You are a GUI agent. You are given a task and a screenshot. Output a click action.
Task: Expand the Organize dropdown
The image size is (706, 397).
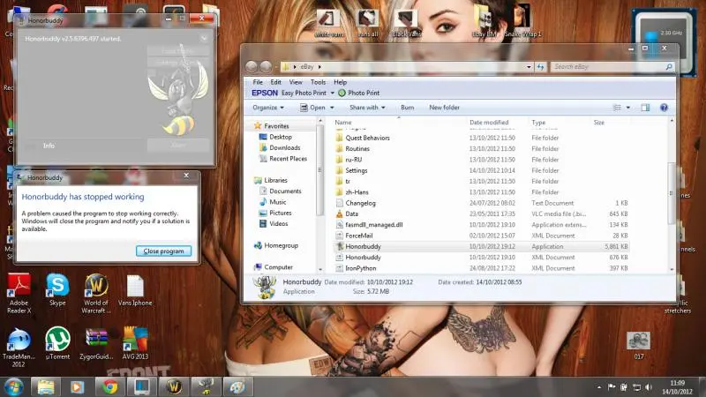268,108
